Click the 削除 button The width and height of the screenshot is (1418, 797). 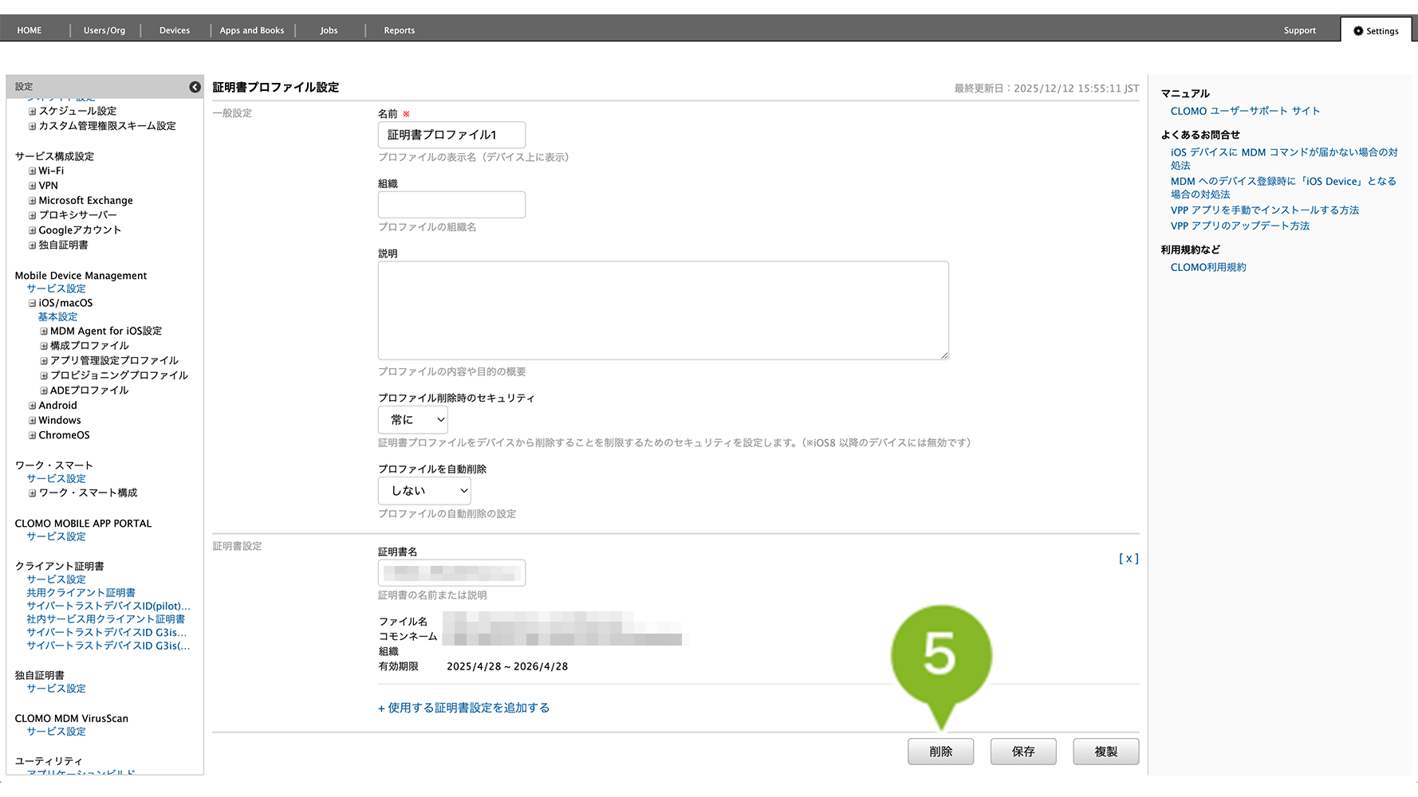click(x=940, y=752)
